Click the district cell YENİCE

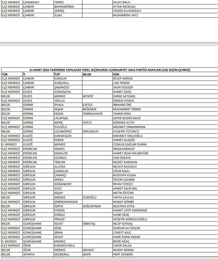[59, 2]
